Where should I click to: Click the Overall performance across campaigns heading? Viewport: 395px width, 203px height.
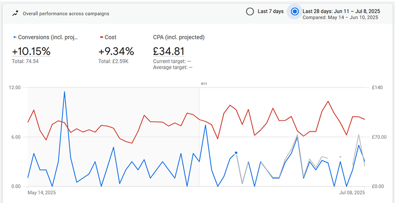pos(66,14)
